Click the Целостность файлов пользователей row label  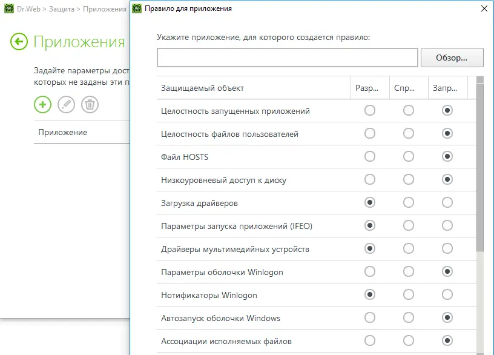coord(229,134)
